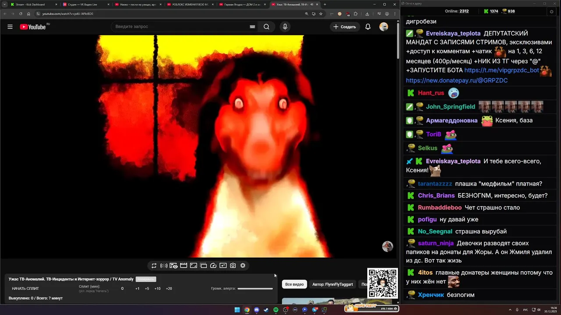Adjust the Громк. алерта volume slider
The height and width of the screenshot is (315, 561).
pos(255,289)
